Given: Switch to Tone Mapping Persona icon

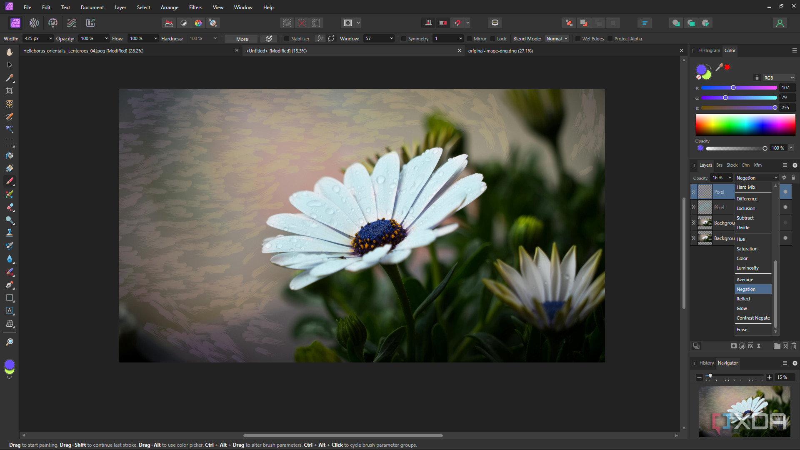Looking at the screenshot, I should pyautogui.click(x=72, y=23).
